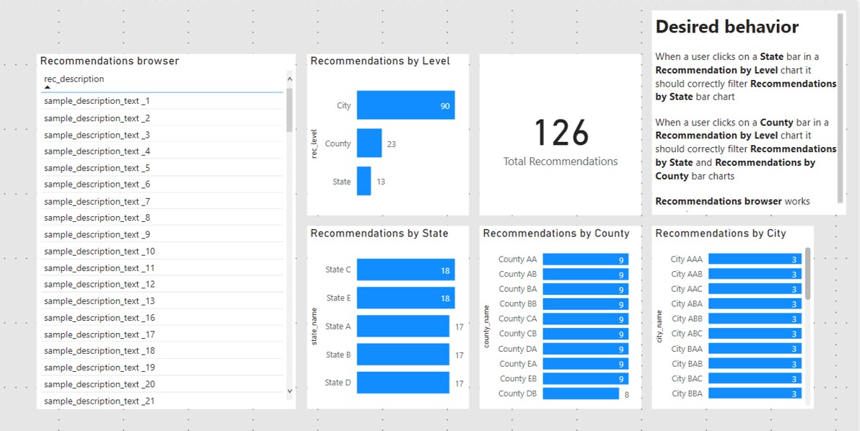Select the County CA bar
The height and width of the screenshot is (431, 860).
click(x=586, y=318)
